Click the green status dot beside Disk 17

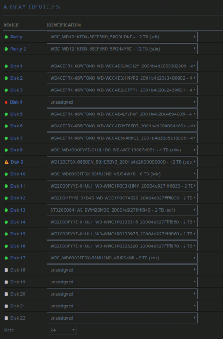[6, 258]
